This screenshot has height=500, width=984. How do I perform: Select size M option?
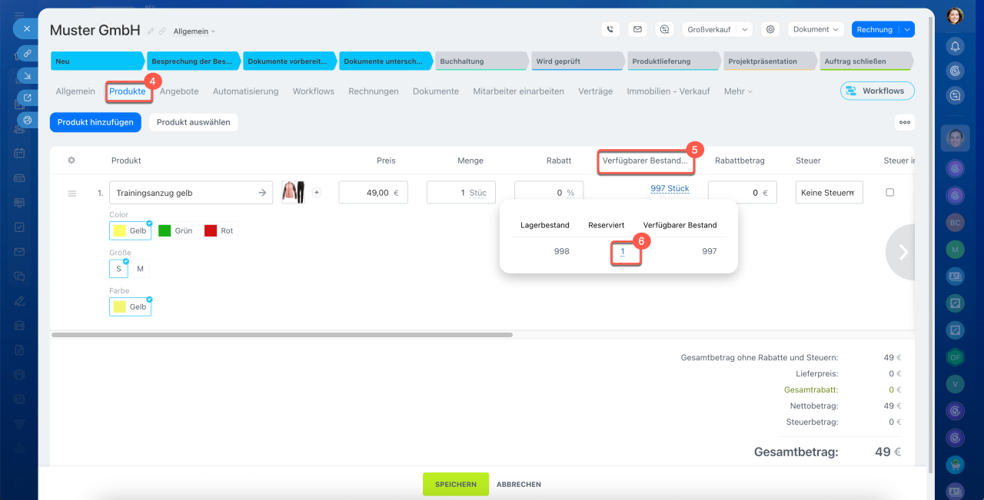click(140, 269)
